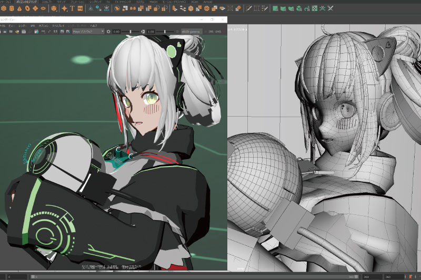
Task: Click the SVG import shelf icon
Action: pos(80,8)
